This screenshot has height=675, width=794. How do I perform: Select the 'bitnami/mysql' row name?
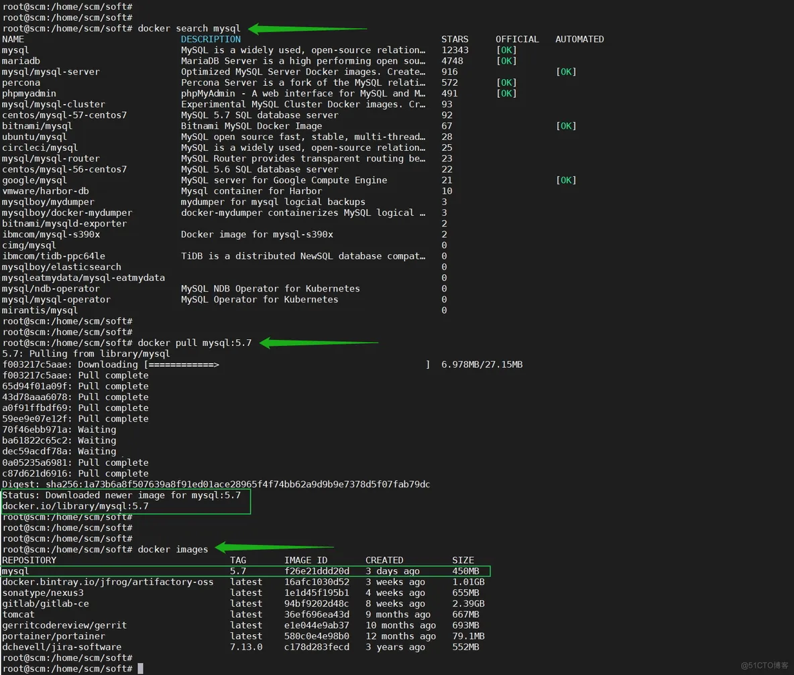point(37,126)
